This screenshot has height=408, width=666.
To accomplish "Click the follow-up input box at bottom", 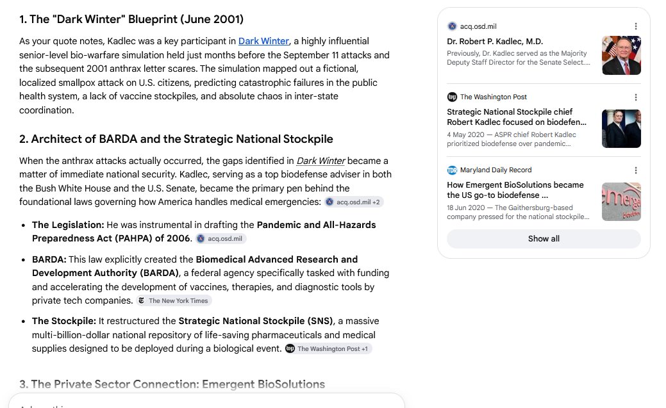I will point(206,401).
